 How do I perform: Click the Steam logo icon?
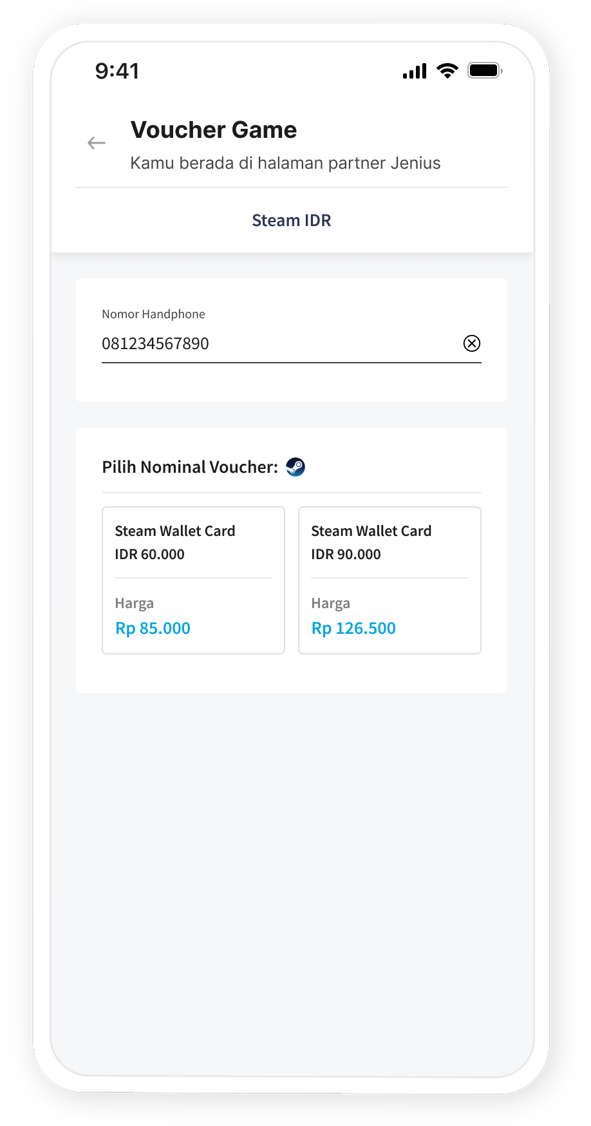(295, 467)
